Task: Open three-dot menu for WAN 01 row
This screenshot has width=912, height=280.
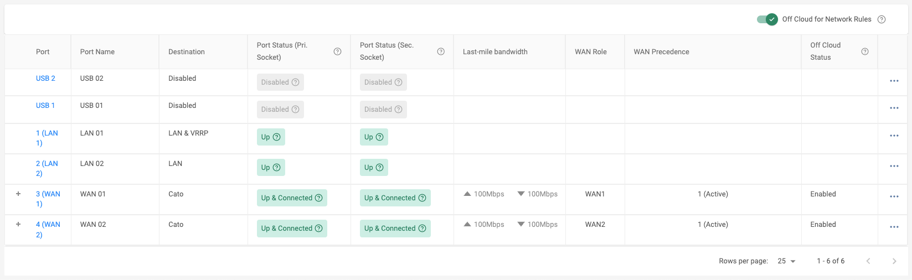Action: 894,196
